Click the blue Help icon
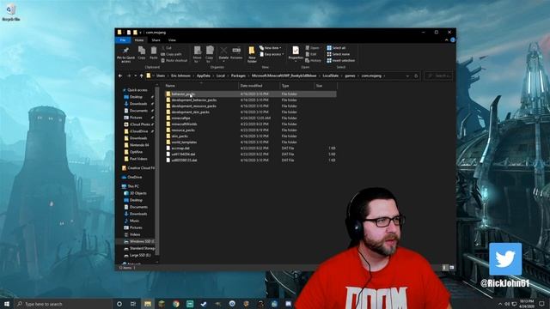 453,40
